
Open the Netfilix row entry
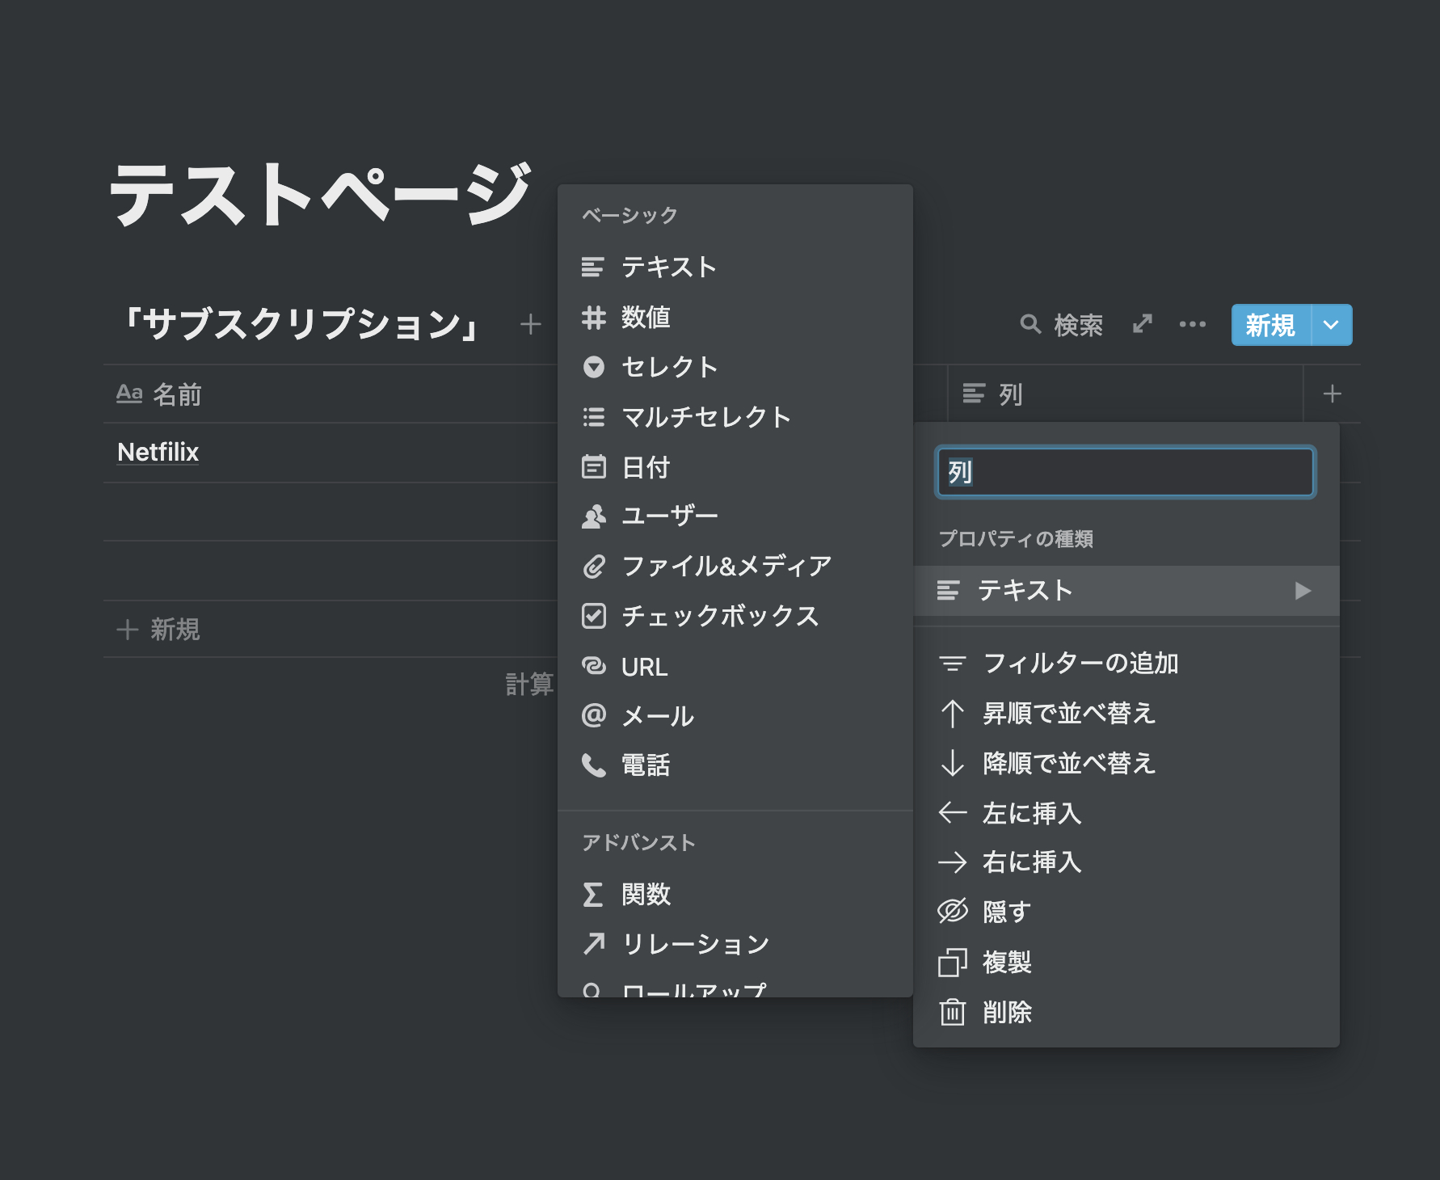click(158, 453)
